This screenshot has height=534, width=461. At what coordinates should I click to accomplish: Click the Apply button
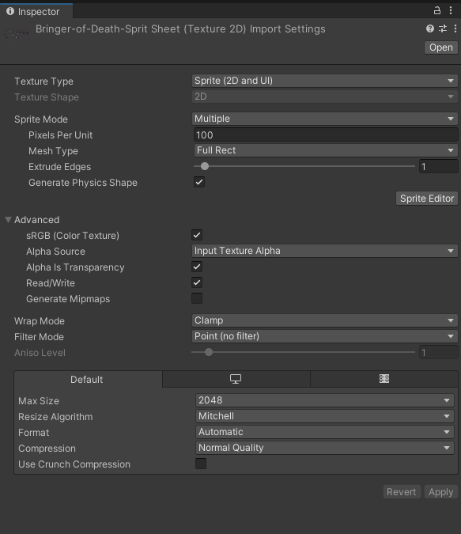tap(441, 492)
